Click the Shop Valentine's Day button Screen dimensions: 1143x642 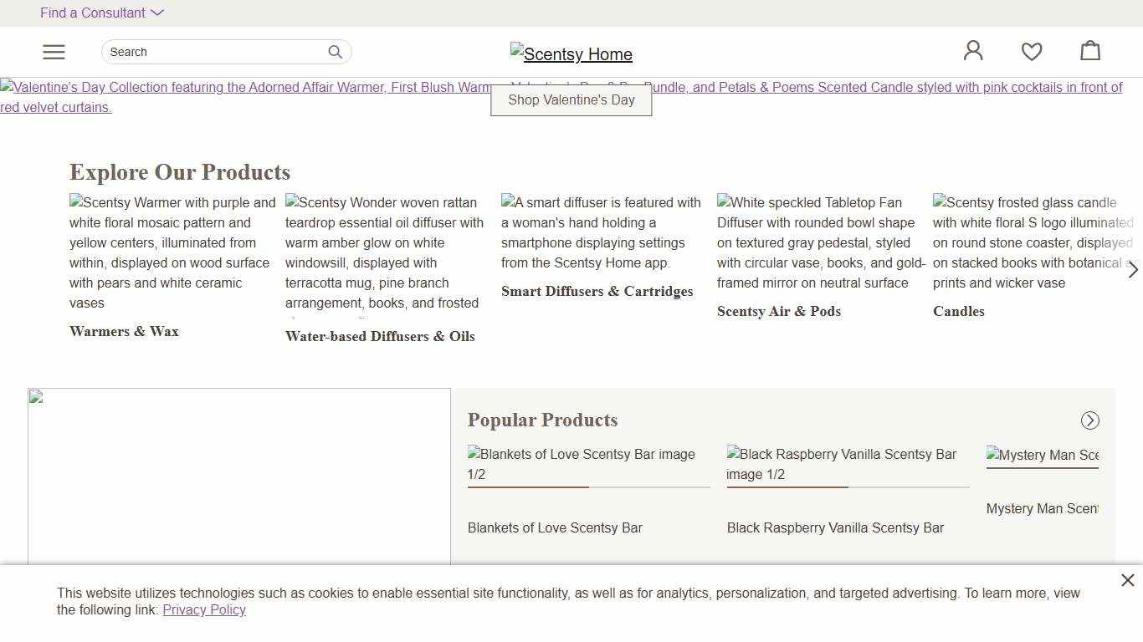(x=571, y=99)
